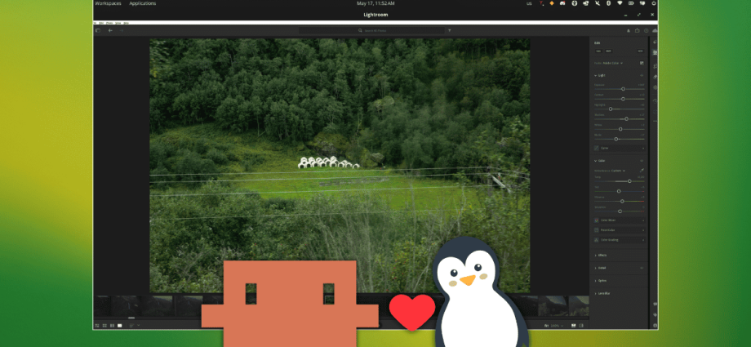
Task: Open the comments icon at bottom right strip
Action: pyautogui.click(x=655, y=305)
